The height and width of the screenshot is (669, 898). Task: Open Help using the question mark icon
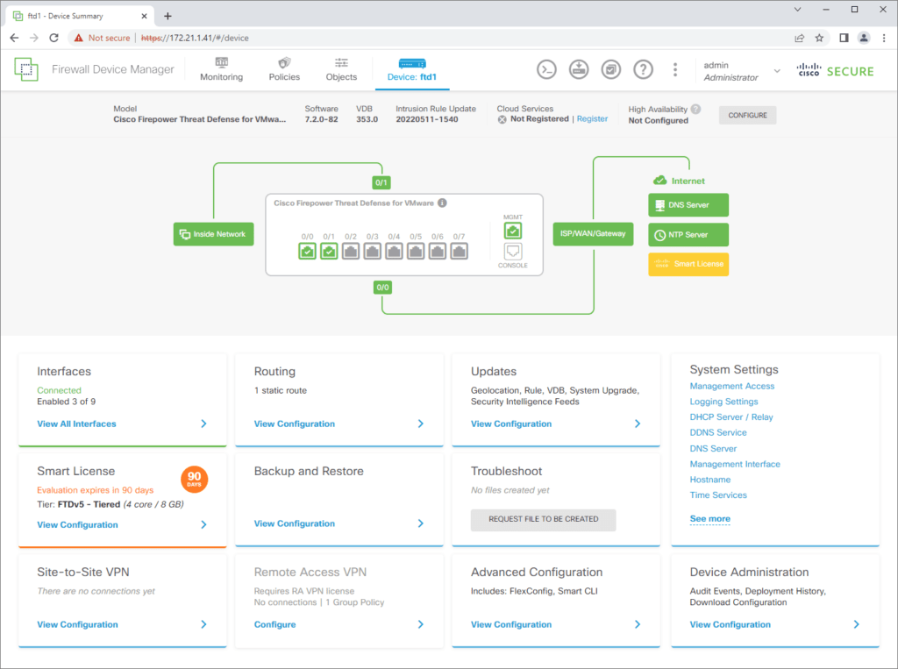[x=643, y=69]
